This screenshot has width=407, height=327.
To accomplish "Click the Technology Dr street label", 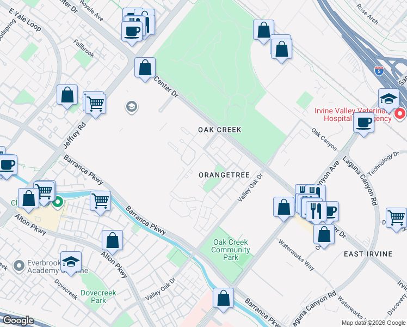I will point(384,163).
